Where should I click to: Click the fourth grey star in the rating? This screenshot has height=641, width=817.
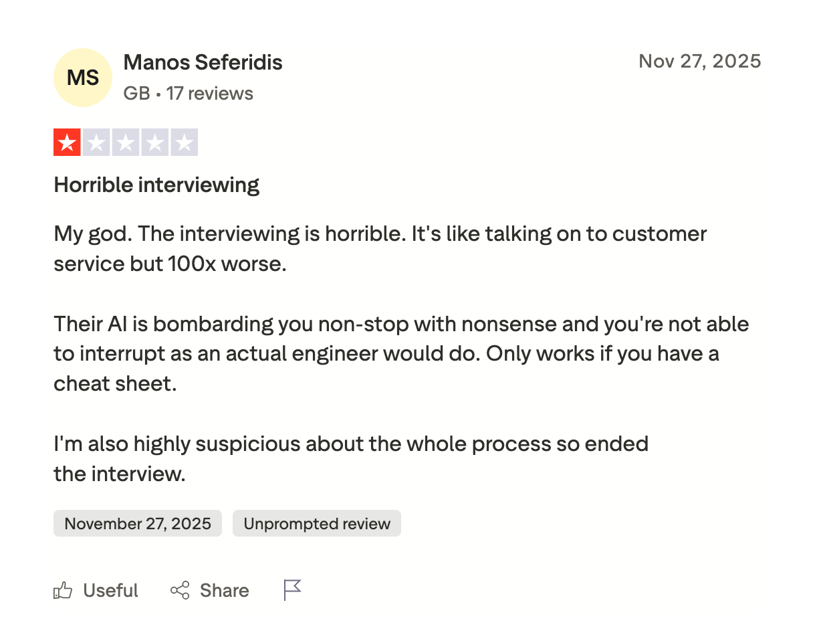click(155, 143)
